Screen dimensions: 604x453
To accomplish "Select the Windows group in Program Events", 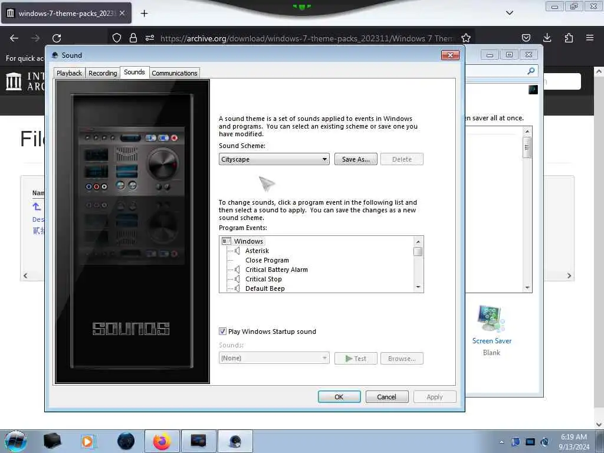I will [248, 241].
